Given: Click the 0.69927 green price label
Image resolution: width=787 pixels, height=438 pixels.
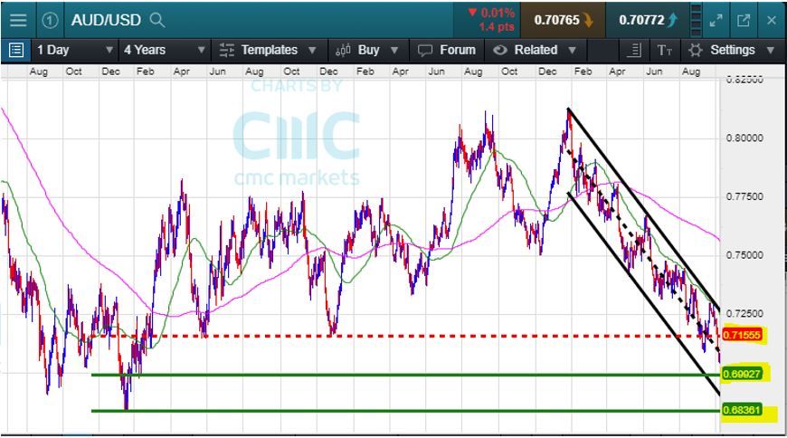Looking at the screenshot, I should 742,374.
